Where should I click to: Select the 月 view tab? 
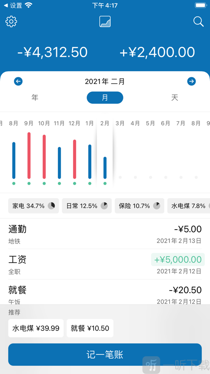pyautogui.click(x=105, y=97)
